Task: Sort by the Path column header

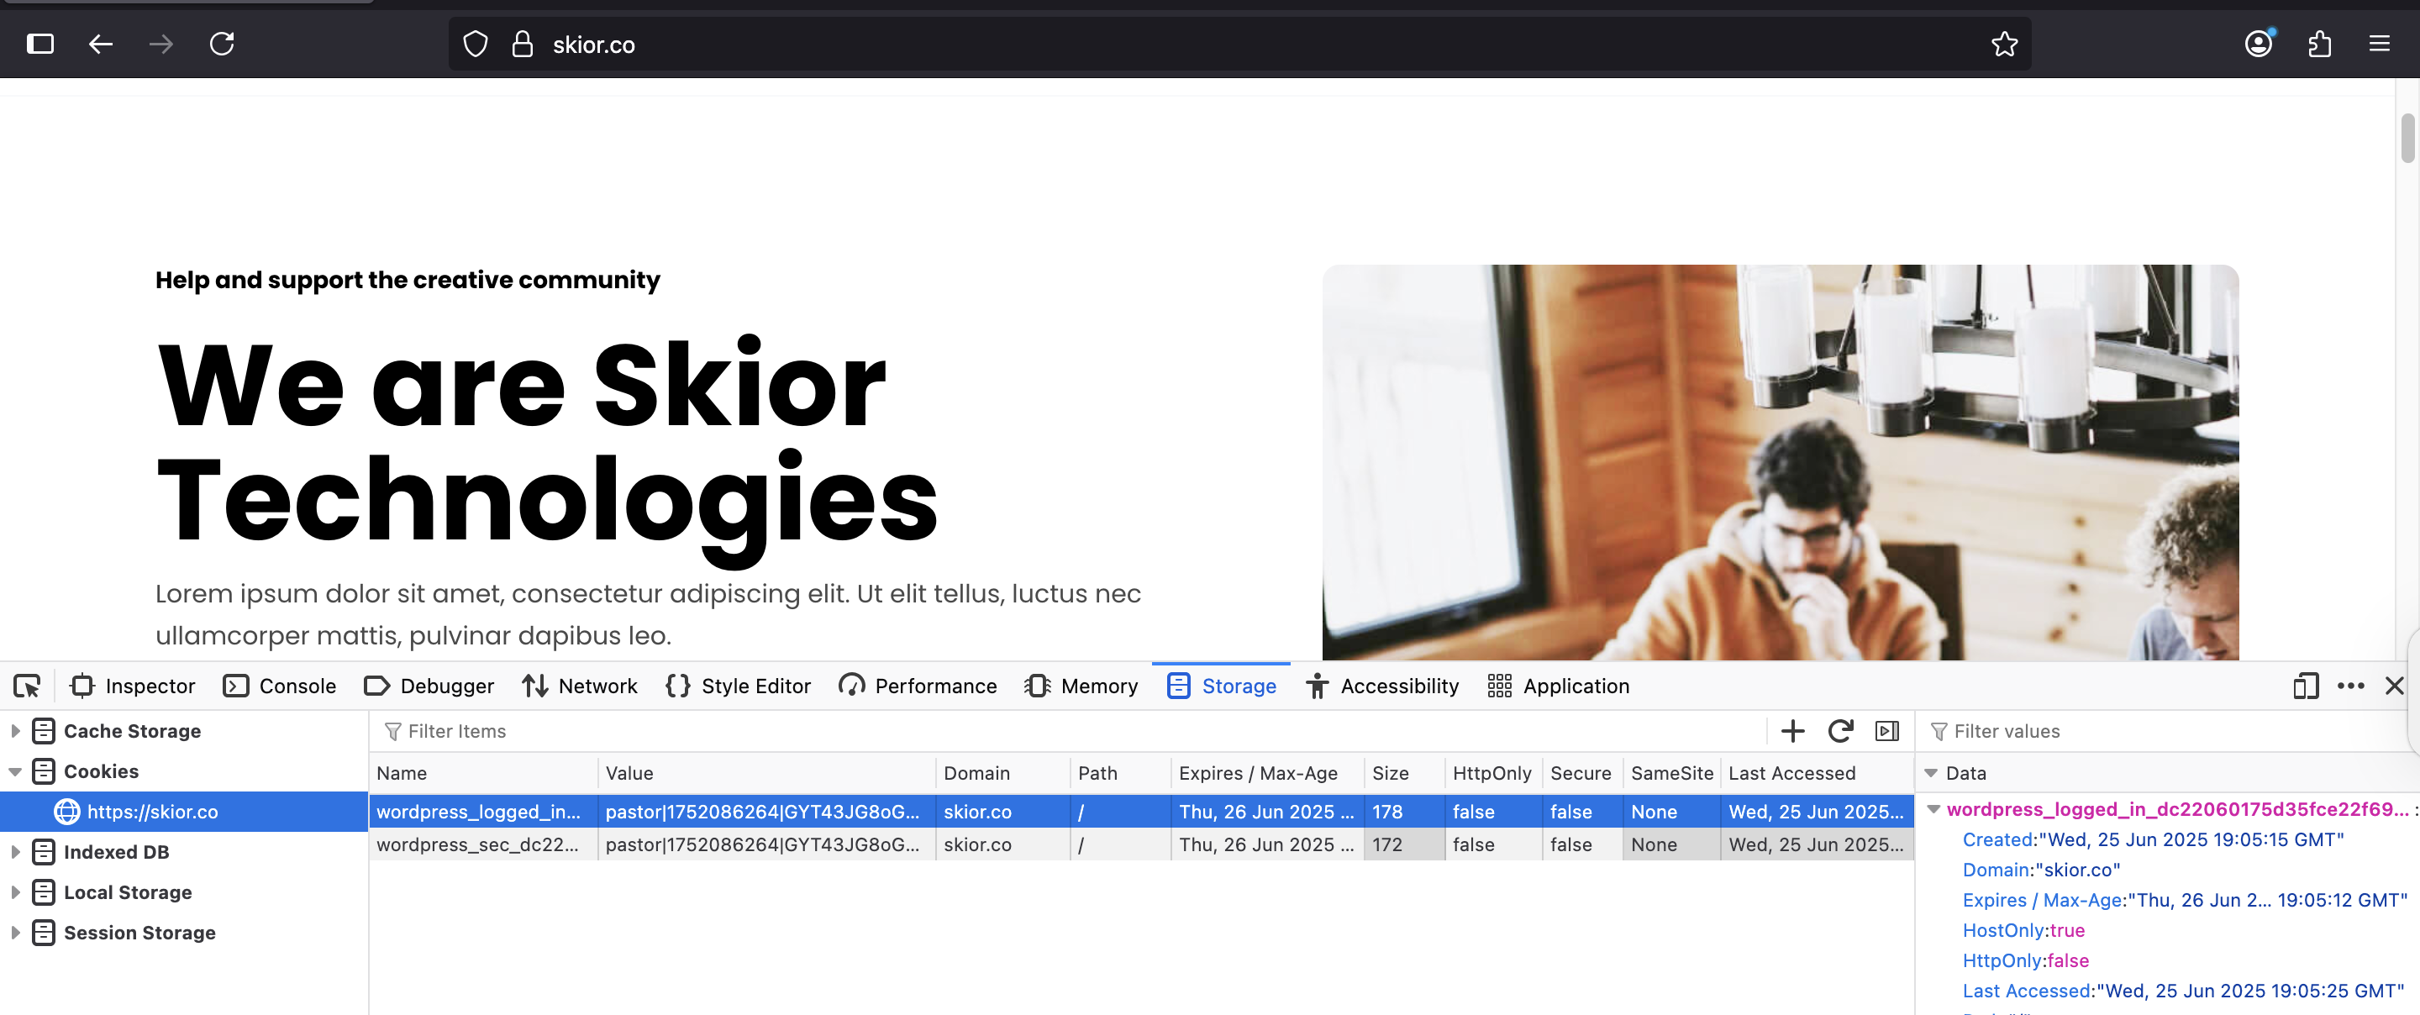Action: click(1121, 774)
